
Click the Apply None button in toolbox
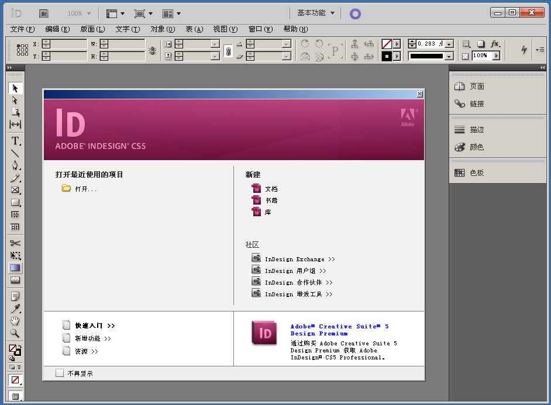tap(15, 380)
